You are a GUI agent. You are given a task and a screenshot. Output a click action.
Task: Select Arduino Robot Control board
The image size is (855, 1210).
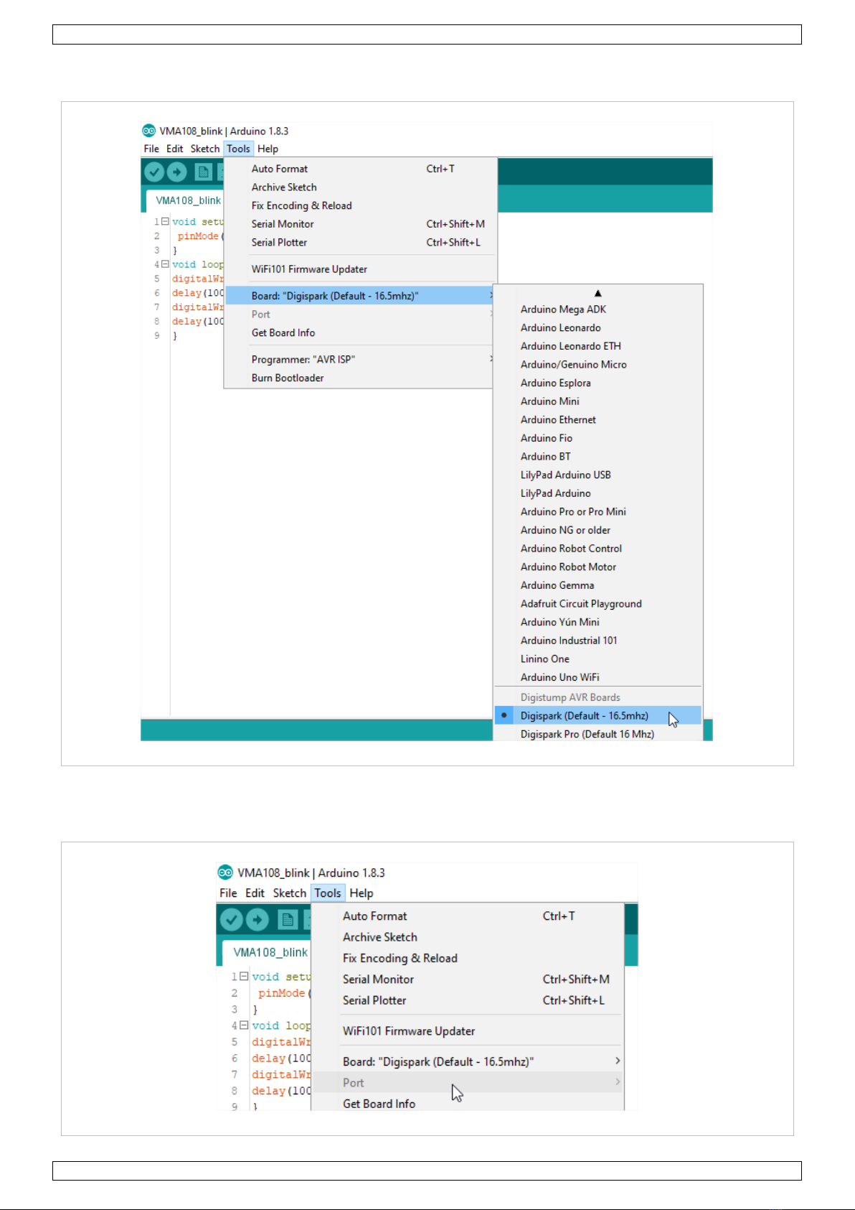coord(597,549)
